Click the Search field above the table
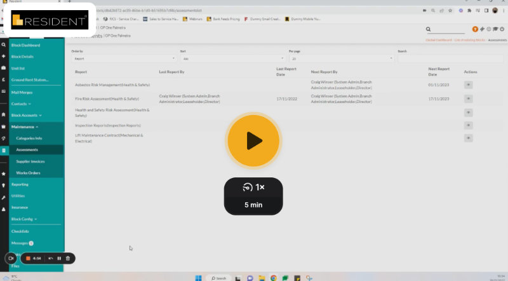 (450, 58)
